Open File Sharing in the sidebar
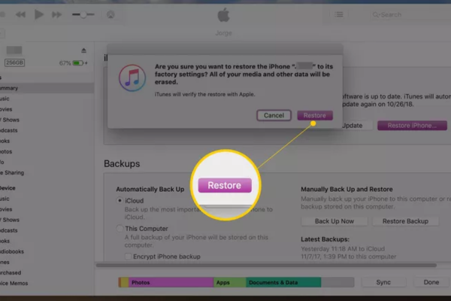Image resolution: width=451 pixels, height=301 pixels. pos(12,172)
